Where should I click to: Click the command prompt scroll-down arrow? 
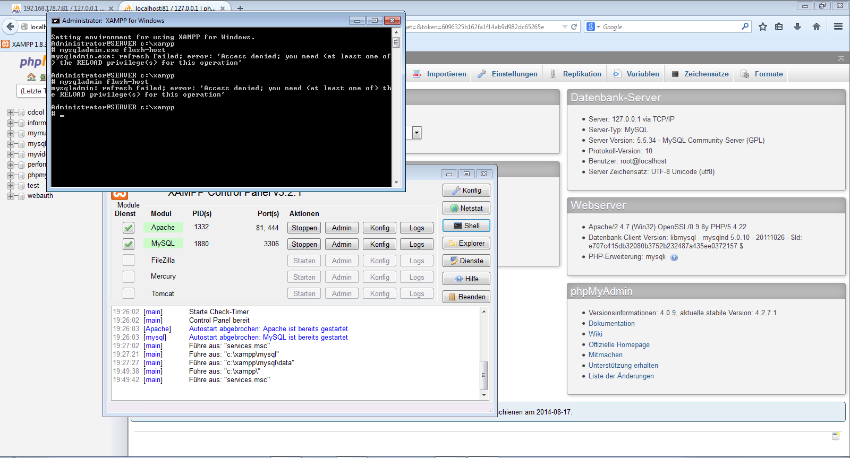click(396, 183)
